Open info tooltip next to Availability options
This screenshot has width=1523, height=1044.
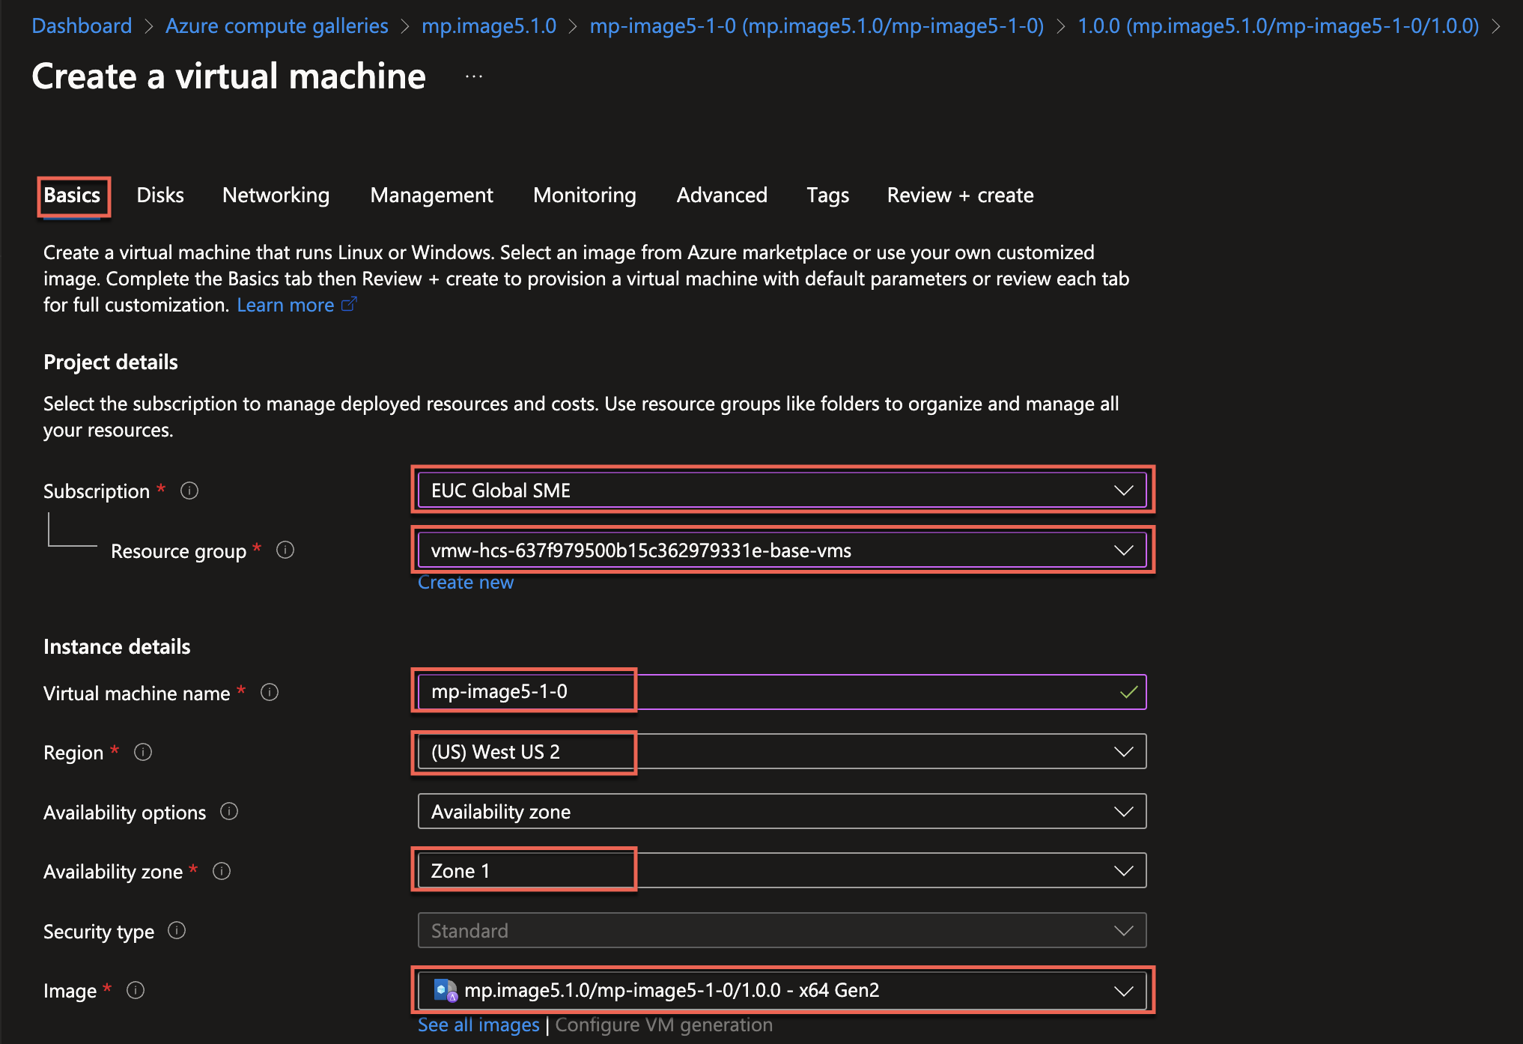(229, 811)
